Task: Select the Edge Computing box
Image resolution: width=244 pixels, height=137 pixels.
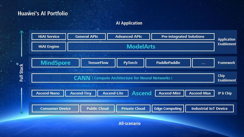Action: click(x=168, y=108)
